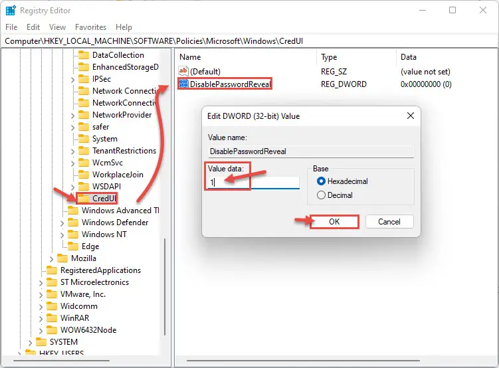Click the RegisteredApplications folder icon
The image size is (499, 368).
pos(52,270)
